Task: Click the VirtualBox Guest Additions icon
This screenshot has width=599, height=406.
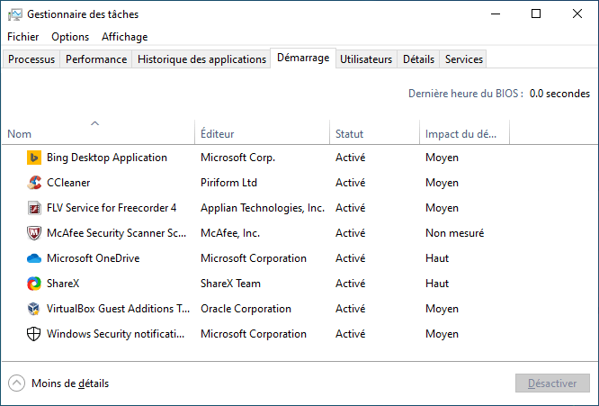Action: (34, 309)
